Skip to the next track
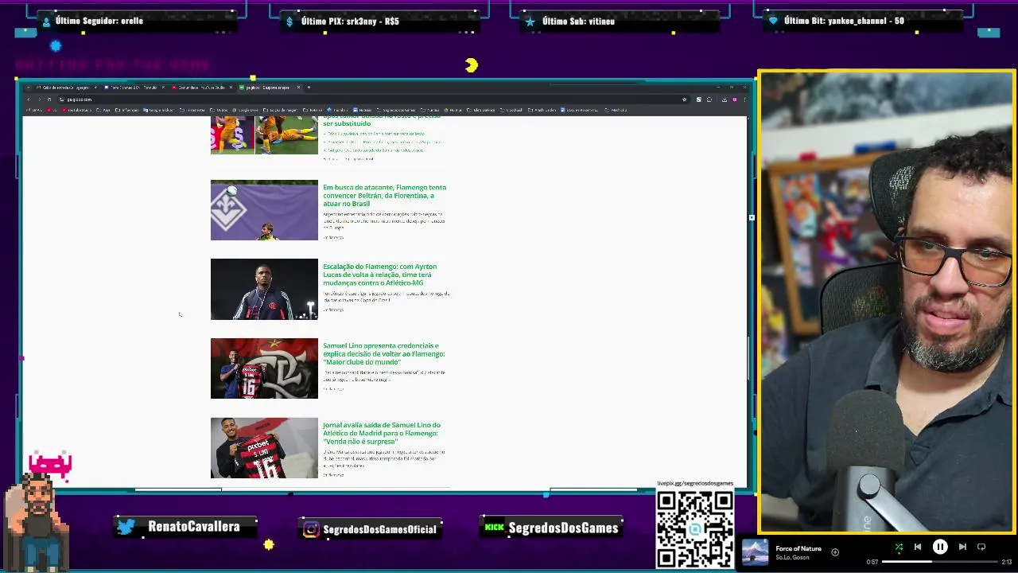The image size is (1018, 573). (x=962, y=547)
